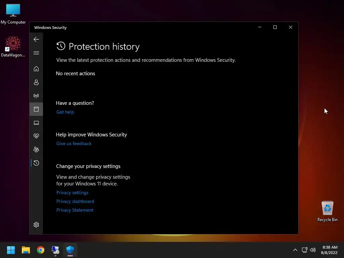This screenshot has height=258, width=344.
Task: Click 'Change your privacy settings' heading
Action: pos(88,166)
